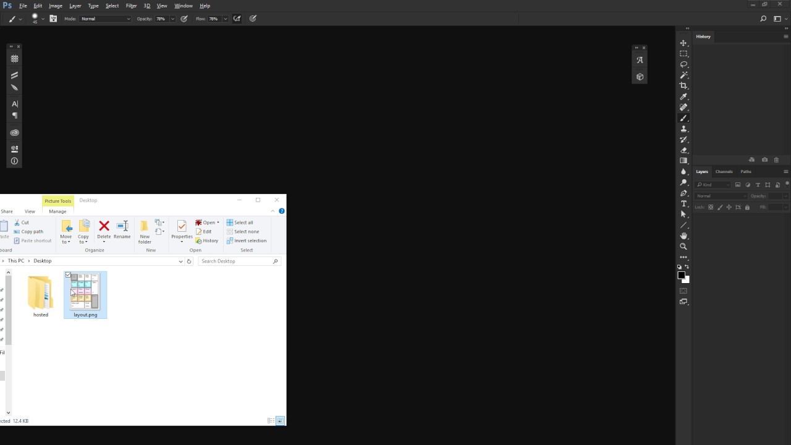Create new snapshot in History panel
The width and height of the screenshot is (791, 445).
point(764,159)
